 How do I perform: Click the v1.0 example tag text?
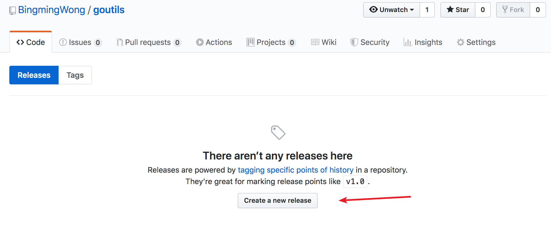click(355, 181)
